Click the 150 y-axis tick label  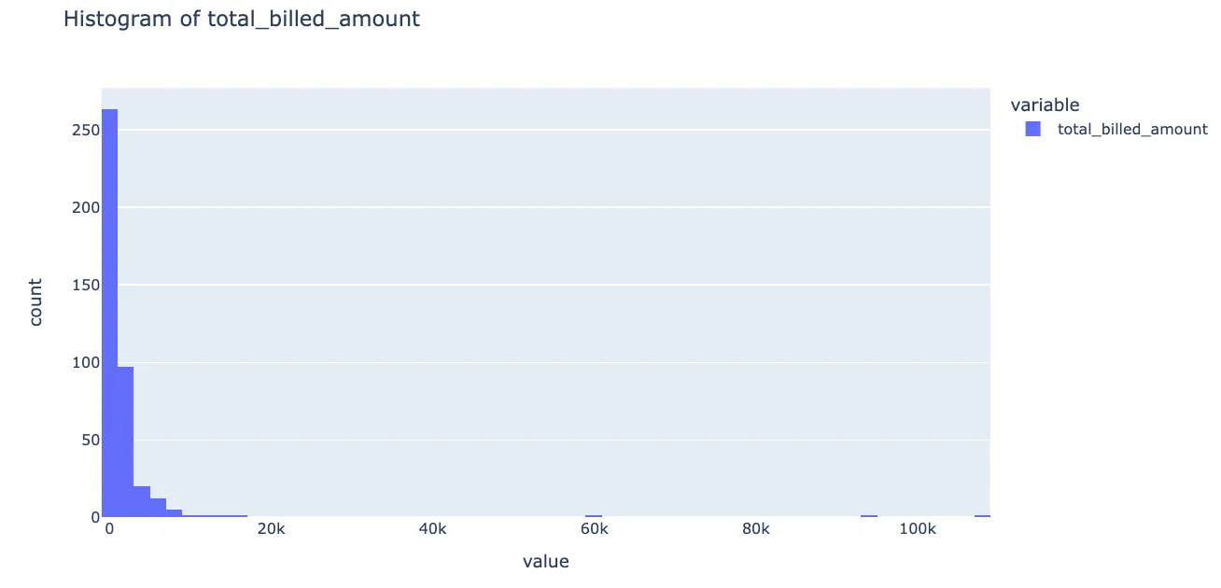tap(85, 285)
